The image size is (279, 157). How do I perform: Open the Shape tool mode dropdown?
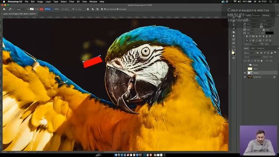pyautogui.click(x=20, y=9)
